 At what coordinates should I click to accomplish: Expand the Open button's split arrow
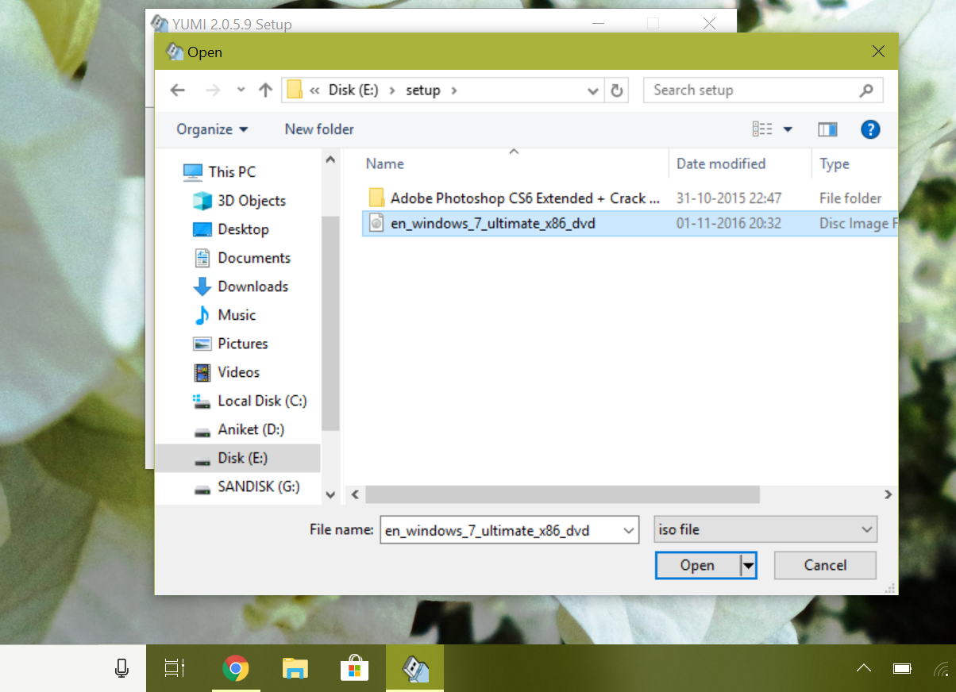point(747,565)
